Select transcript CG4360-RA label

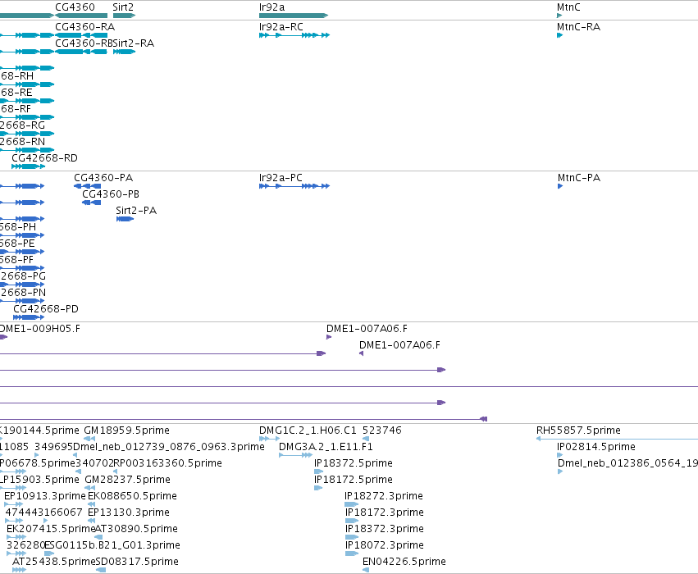[85, 27]
